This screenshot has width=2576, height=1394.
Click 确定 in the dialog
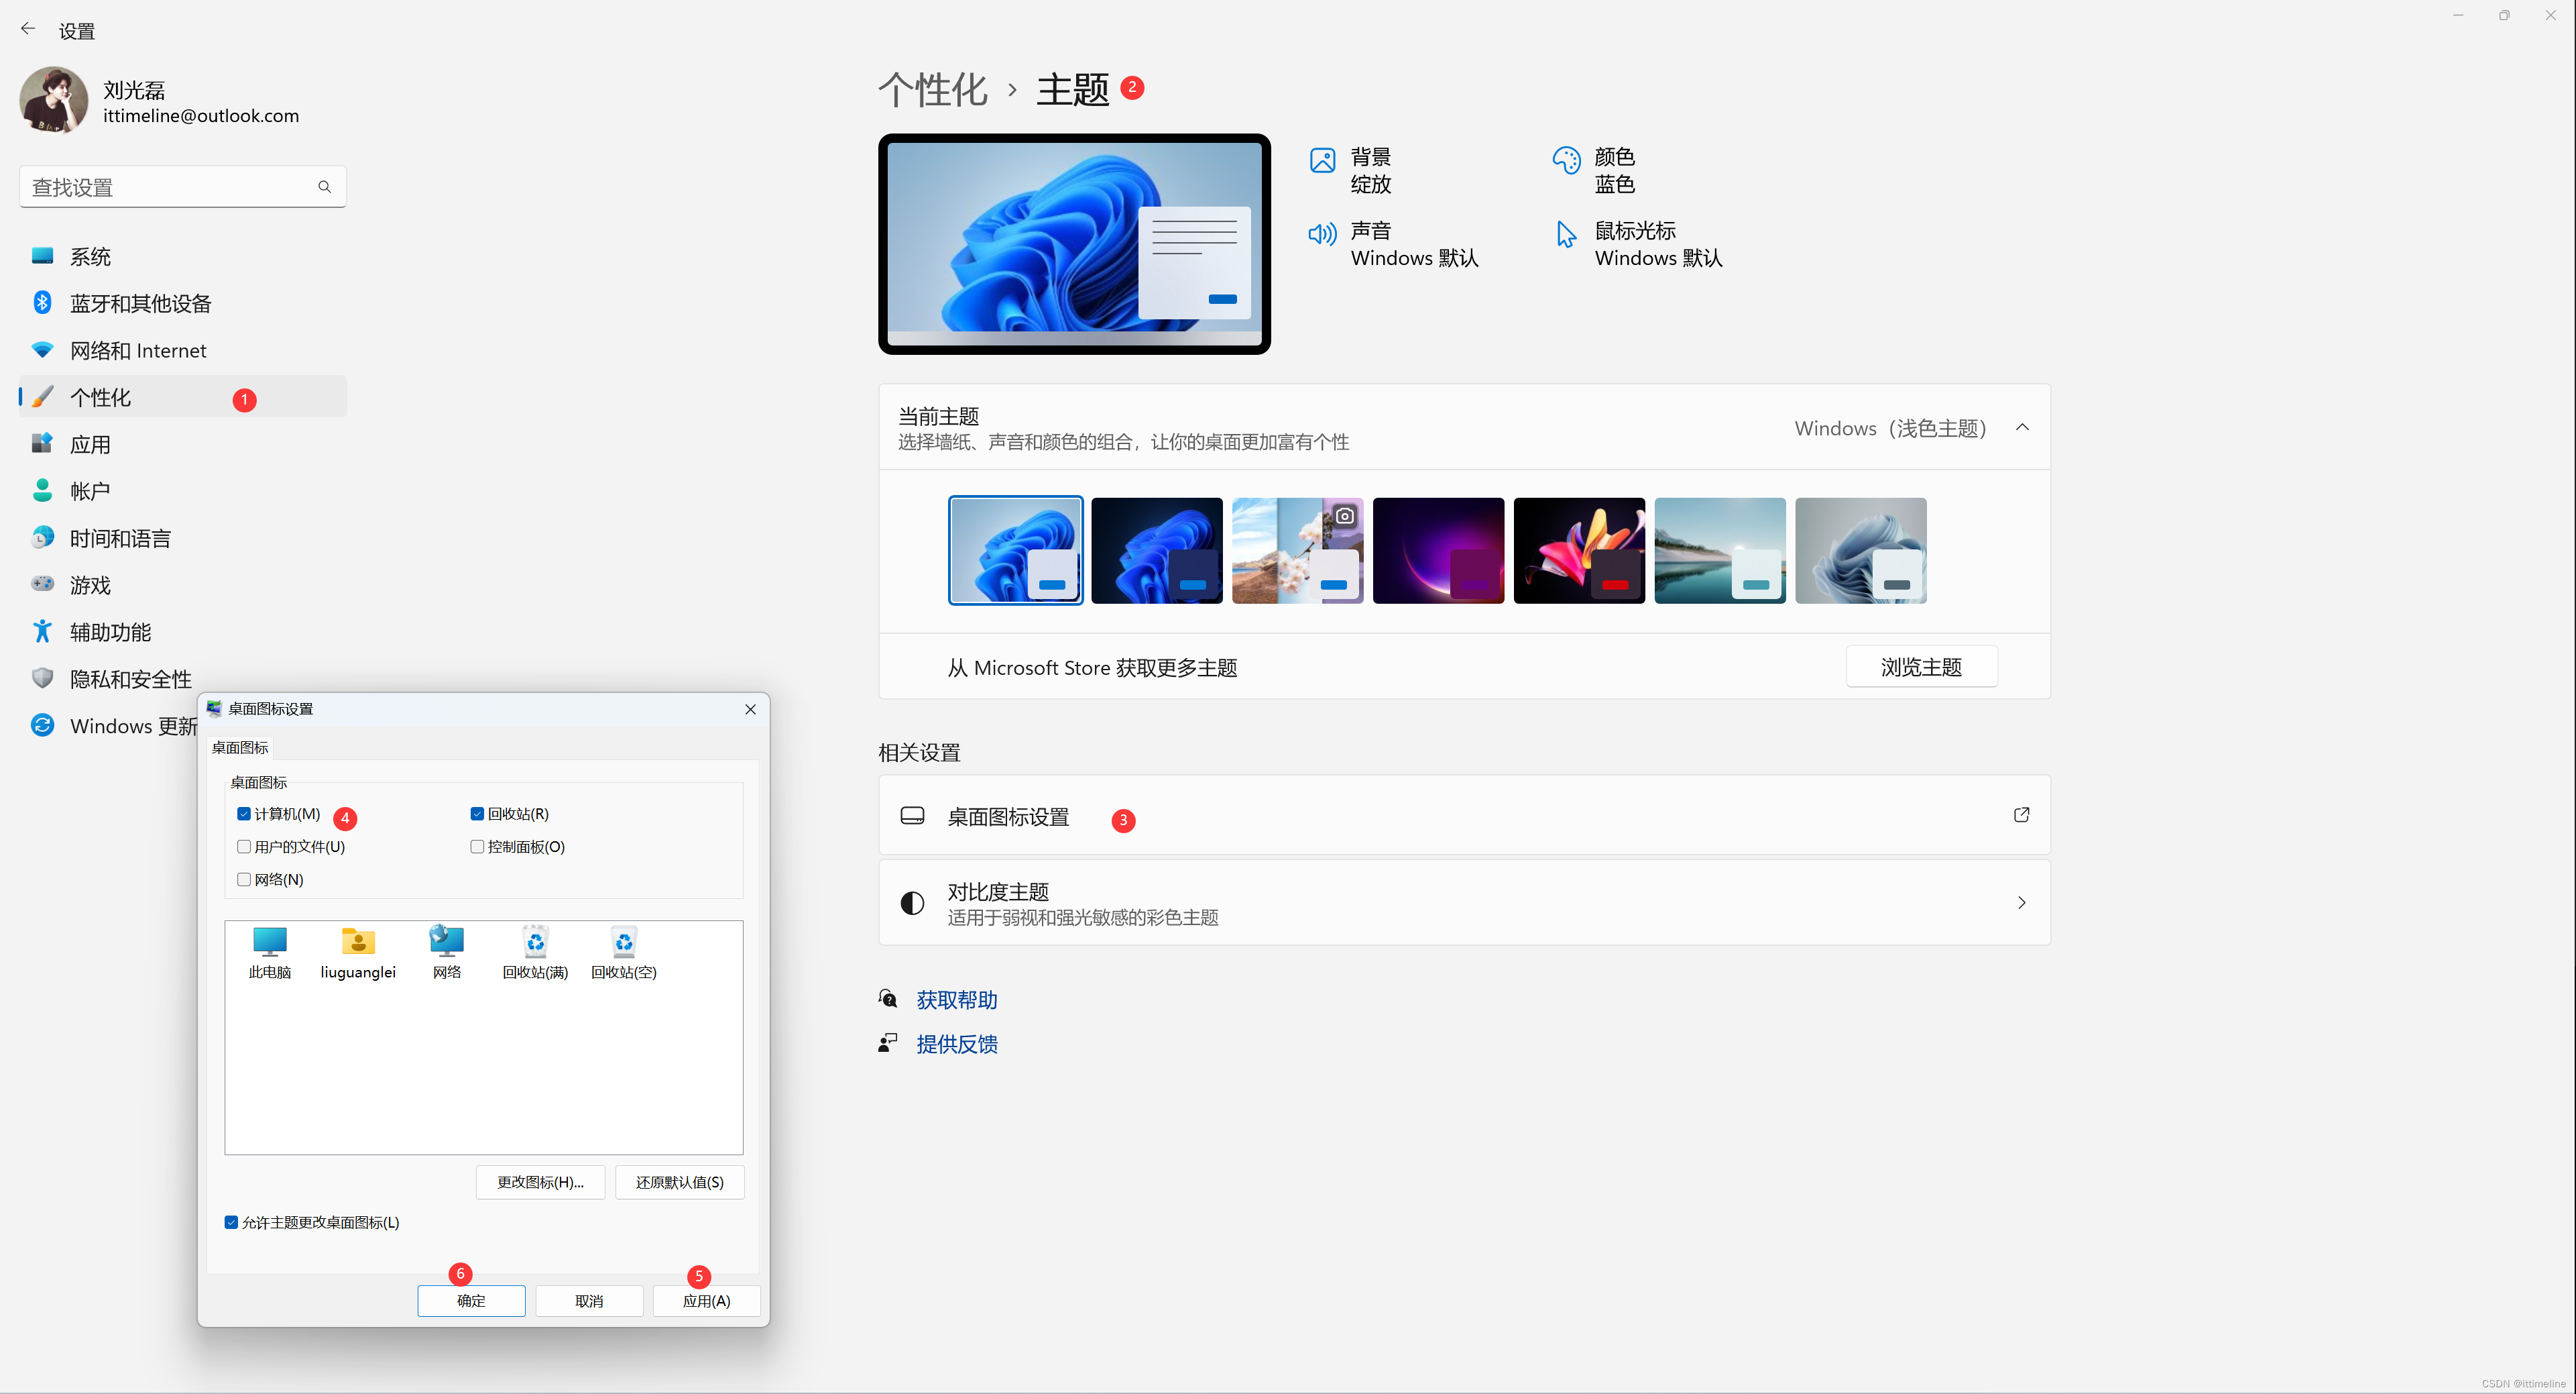[x=471, y=1302]
